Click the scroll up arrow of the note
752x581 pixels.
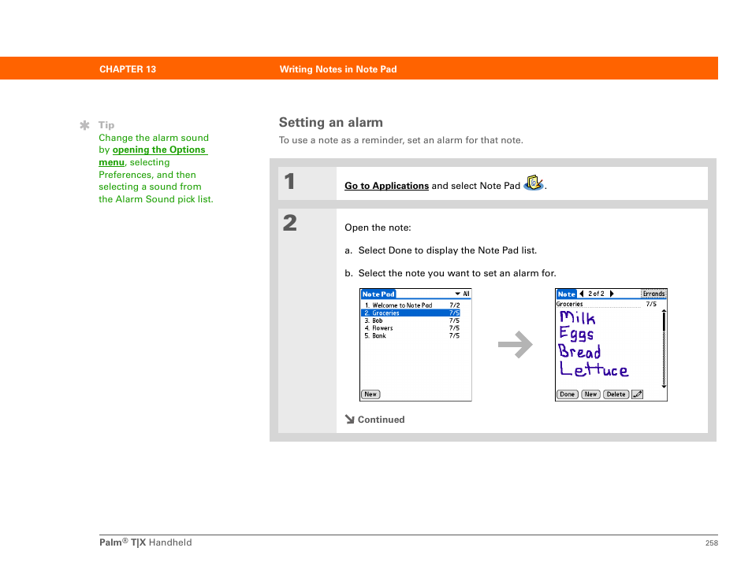664,311
